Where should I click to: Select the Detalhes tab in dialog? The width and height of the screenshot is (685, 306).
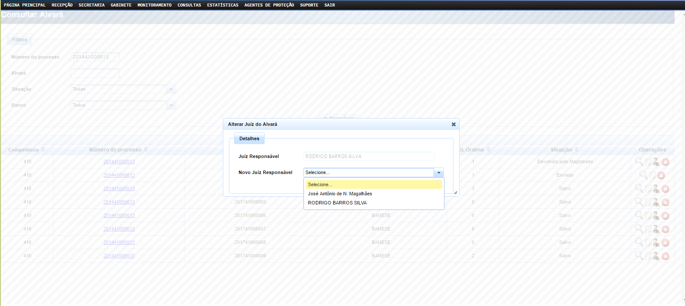point(249,138)
